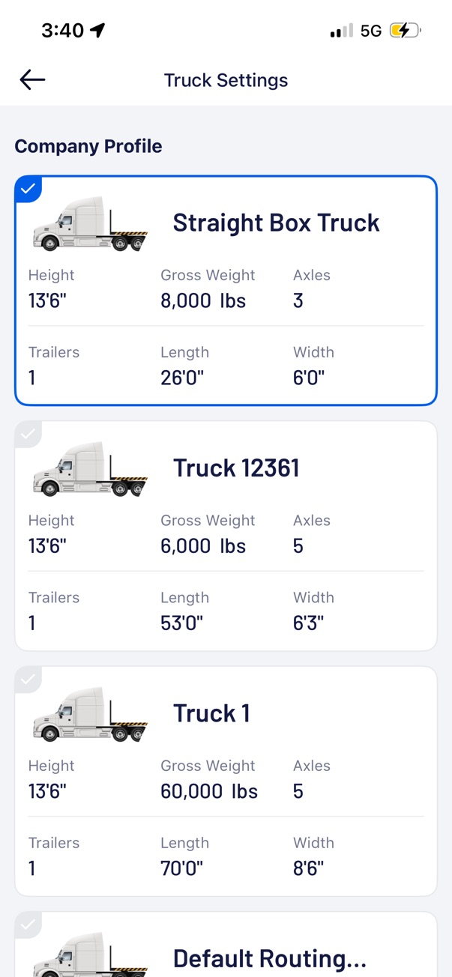Open the Truck 12361 title
Viewport: 452px width, 977px height.
point(236,468)
